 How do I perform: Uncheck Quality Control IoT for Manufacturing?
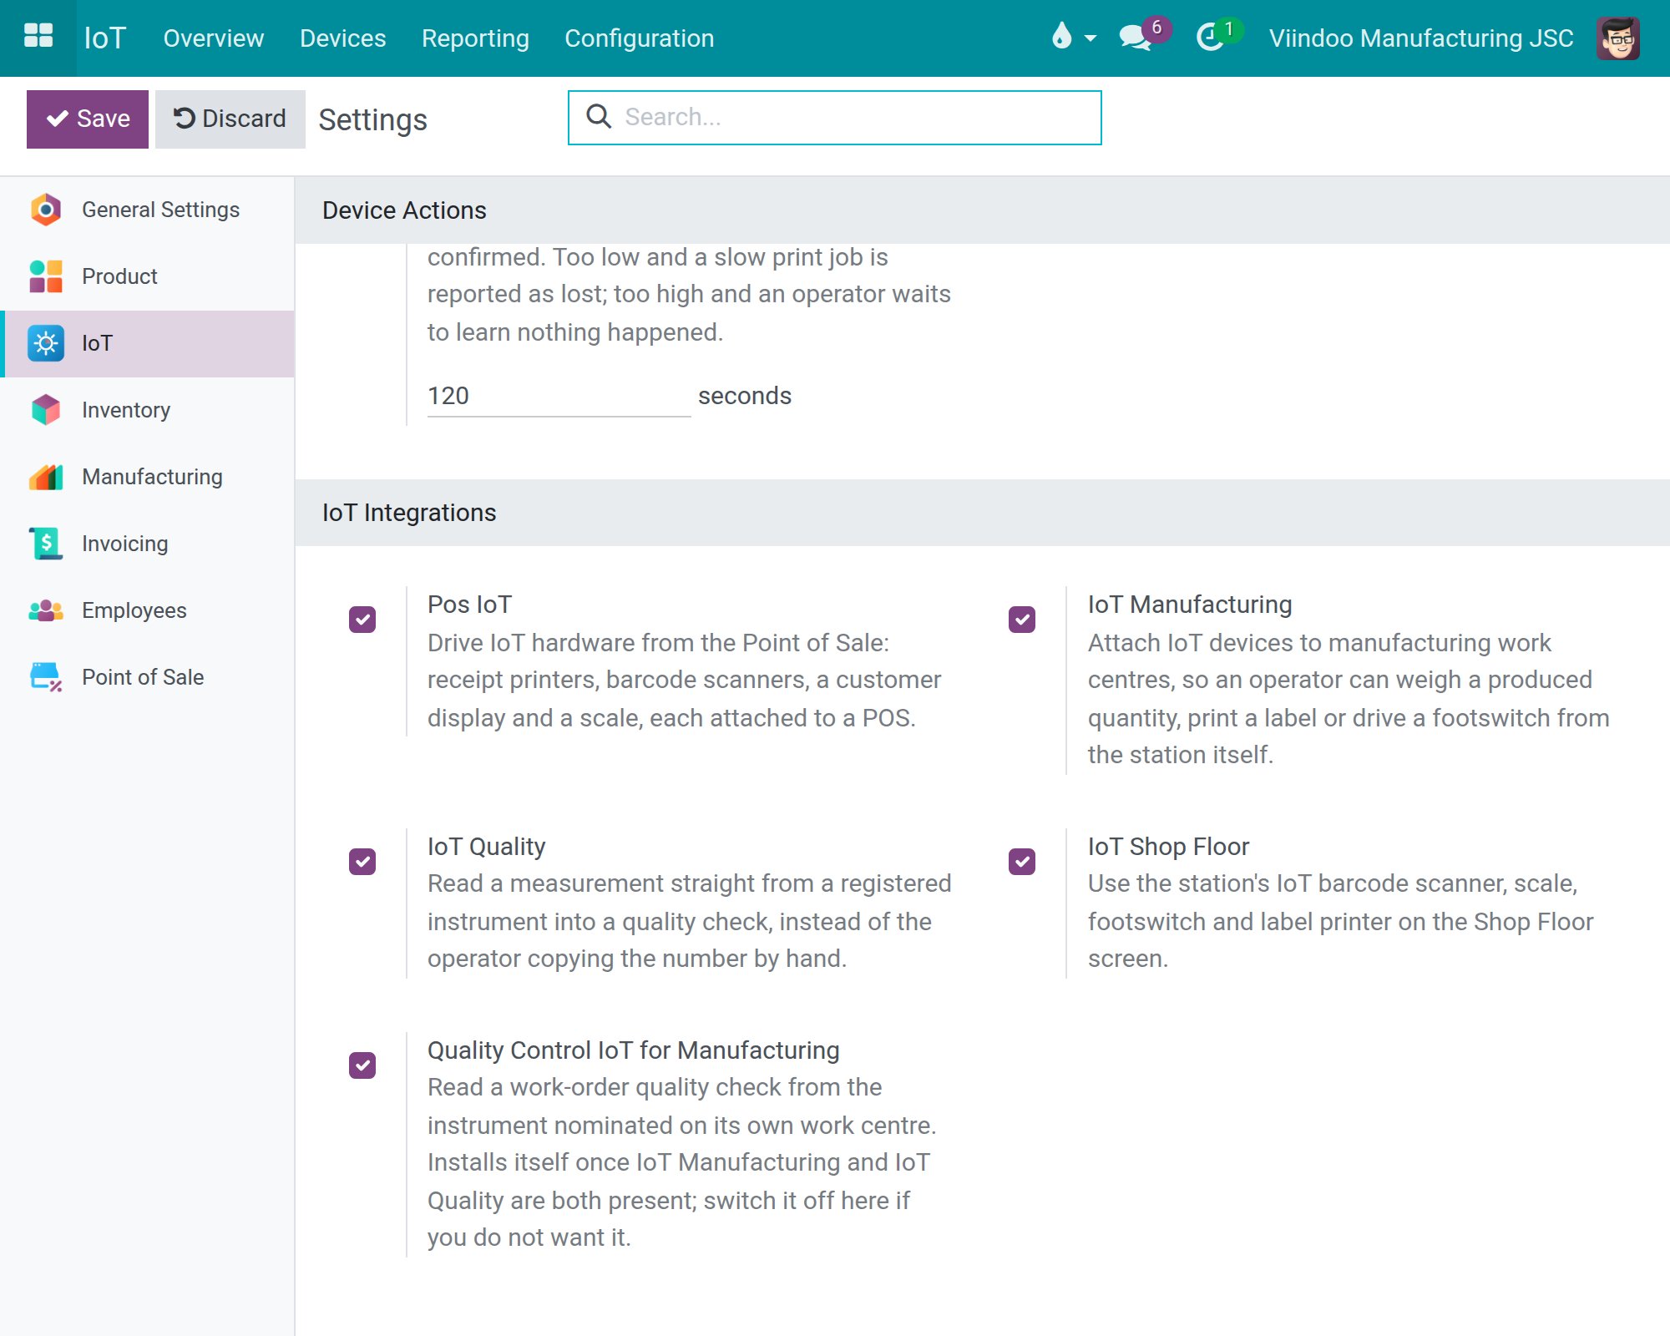pyautogui.click(x=362, y=1065)
